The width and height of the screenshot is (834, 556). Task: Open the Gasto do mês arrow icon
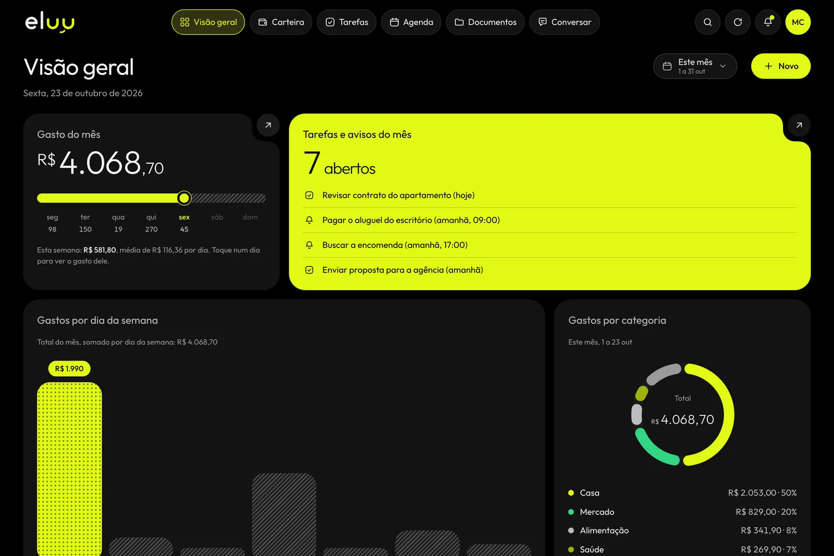point(268,125)
